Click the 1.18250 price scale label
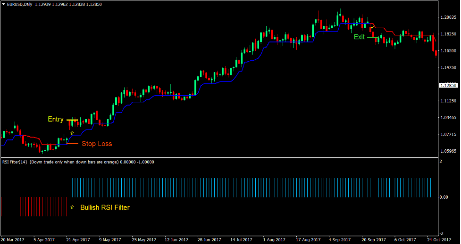461x244 pixels. pos(448,34)
